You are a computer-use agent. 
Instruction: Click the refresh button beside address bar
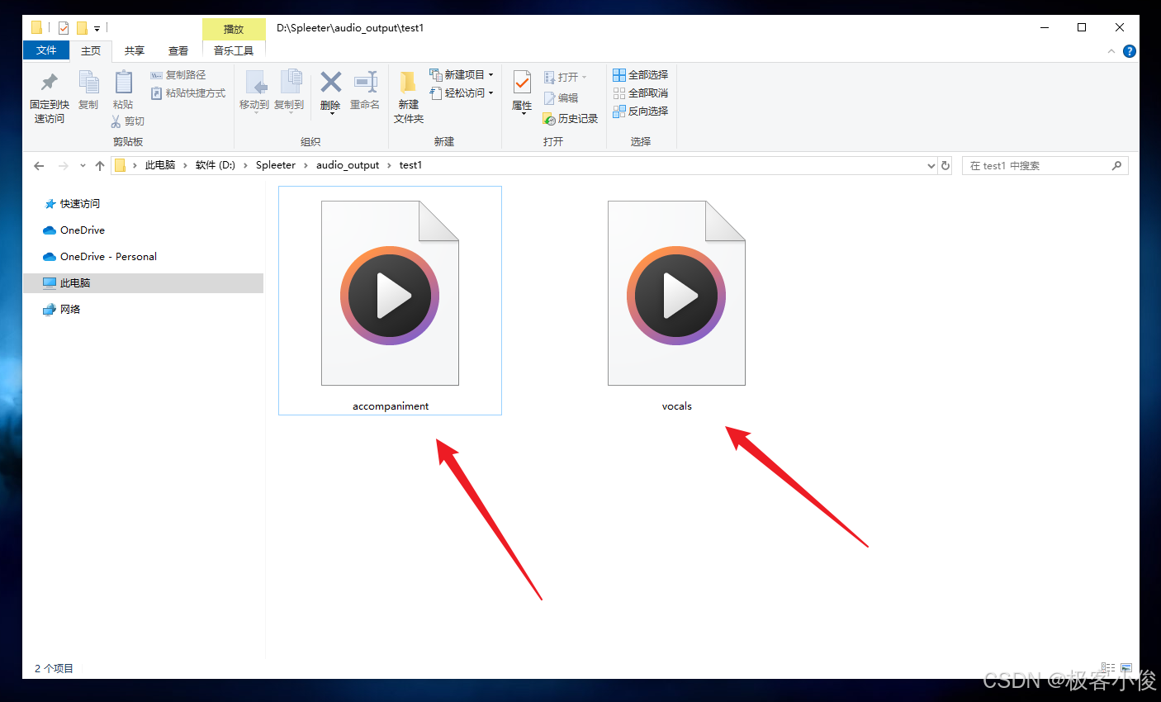pos(946,165)
